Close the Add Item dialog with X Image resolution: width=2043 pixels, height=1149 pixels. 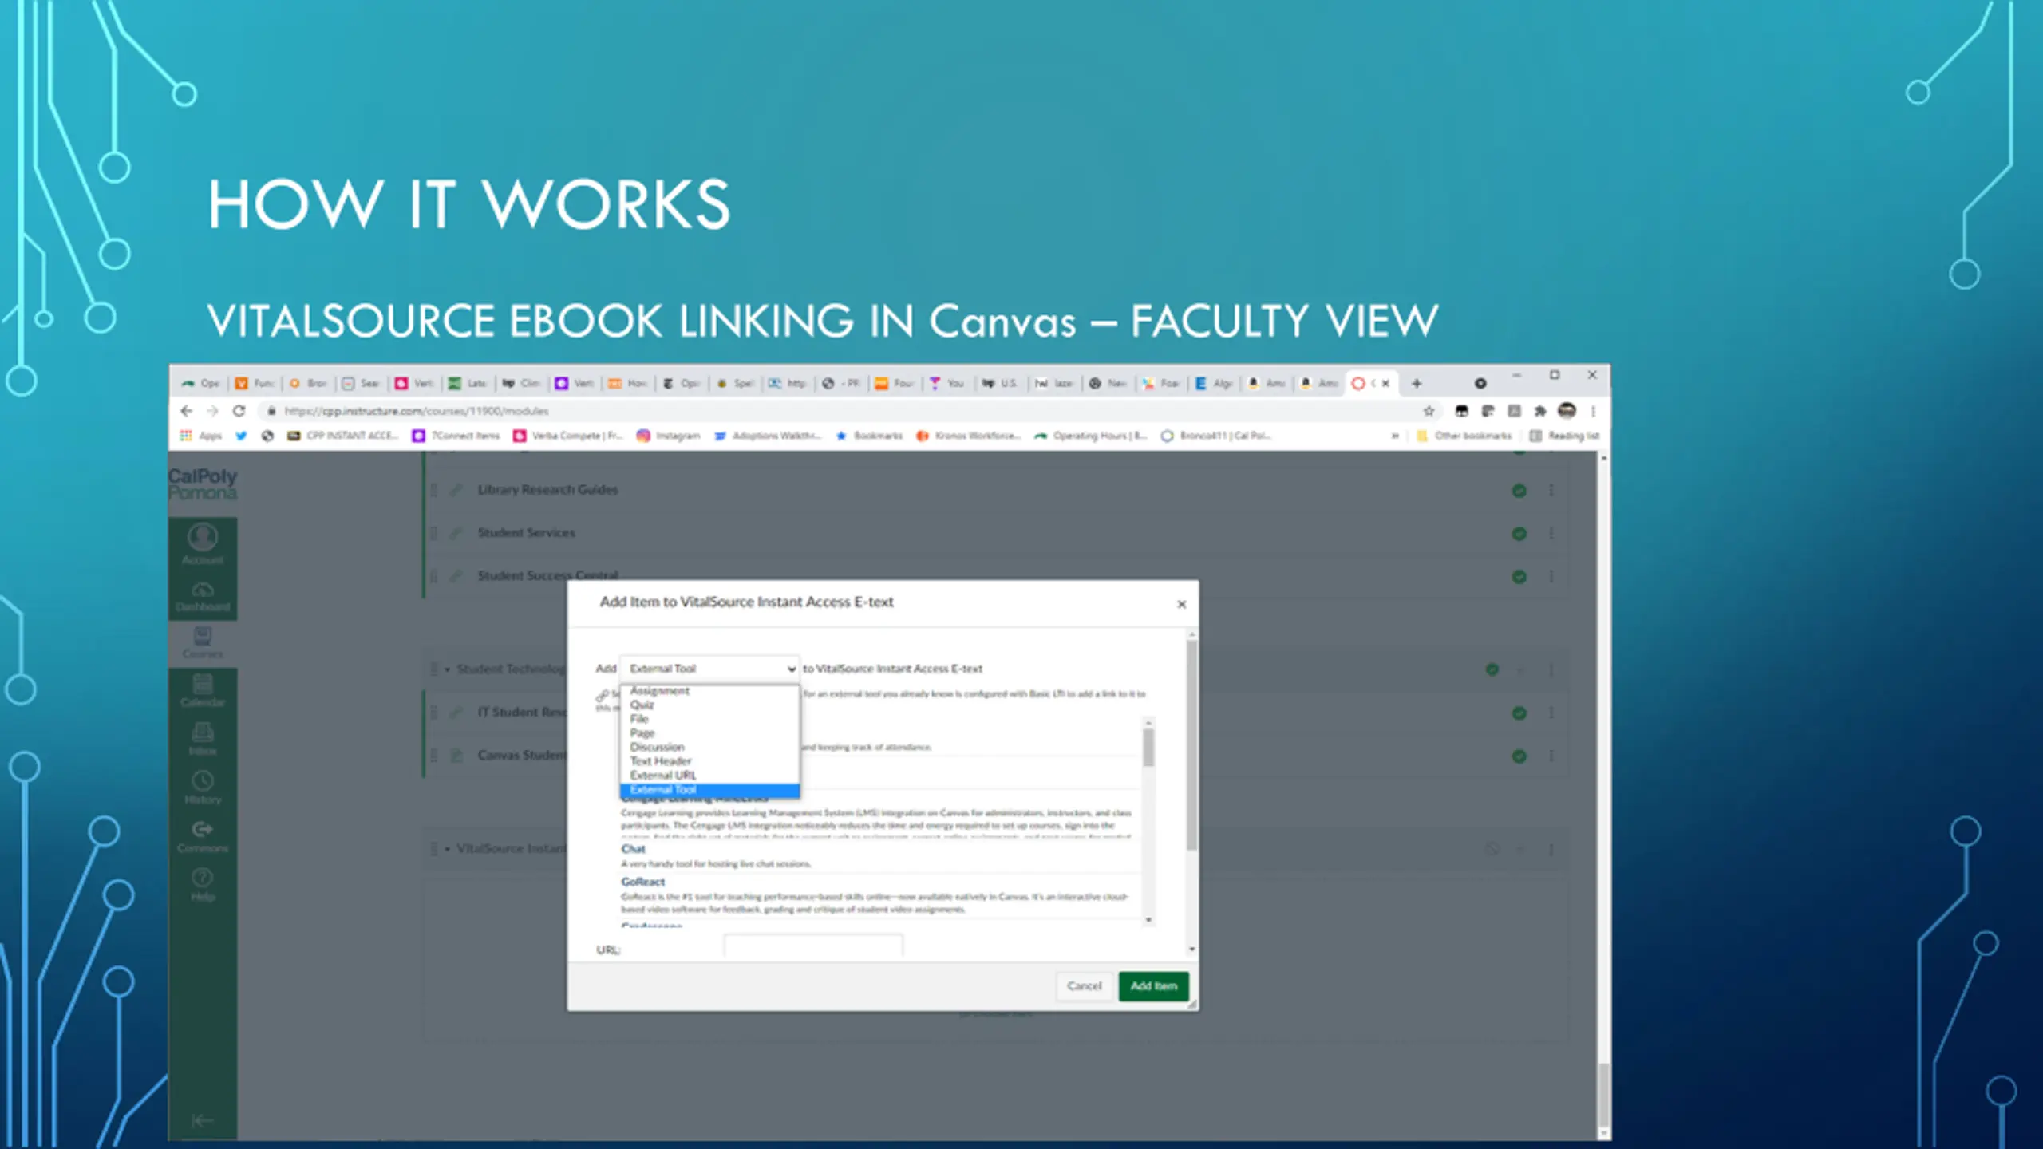1182,605
